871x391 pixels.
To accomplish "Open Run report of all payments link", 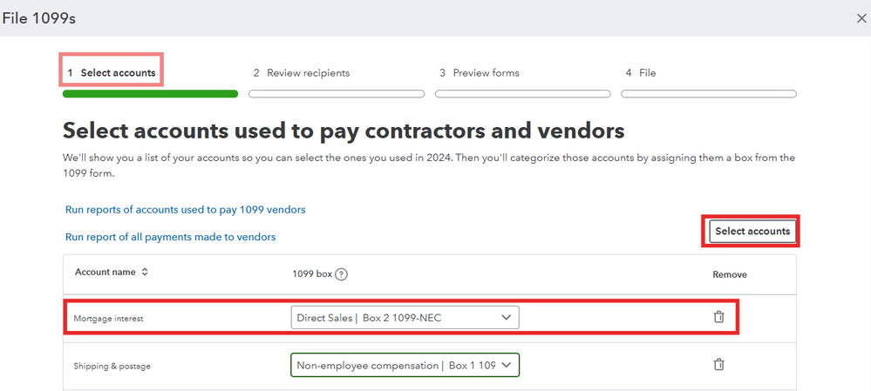I will [x=170, y=237].
